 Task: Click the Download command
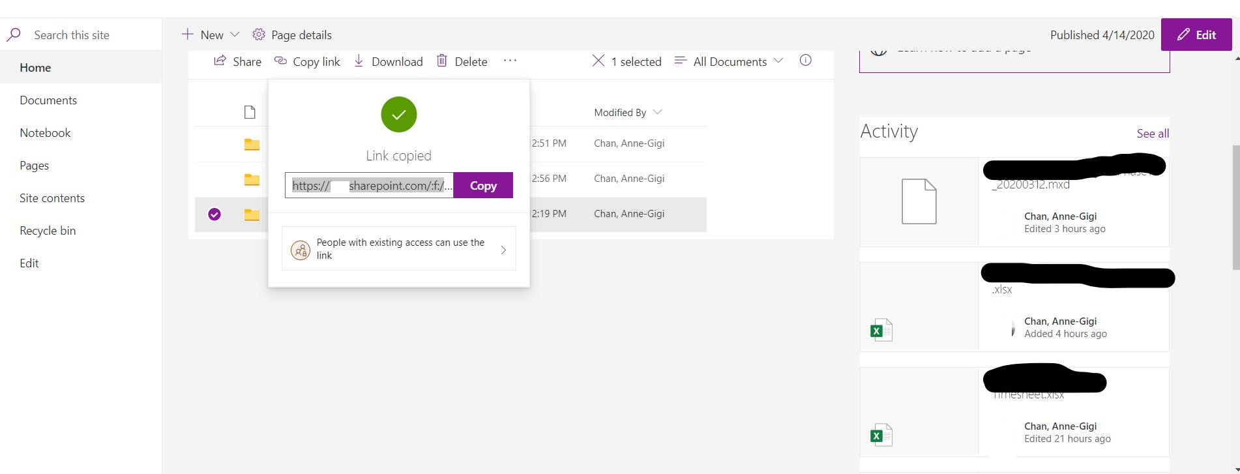click(388, 61)
